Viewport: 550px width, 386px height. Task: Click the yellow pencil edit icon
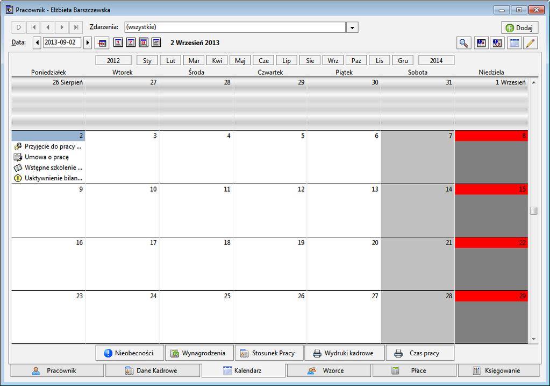pyautogui.click(x=530, y=43)
